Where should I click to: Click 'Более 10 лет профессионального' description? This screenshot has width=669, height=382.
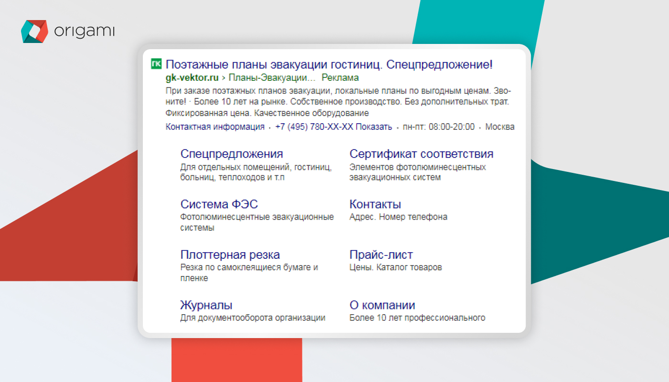point(417,318)
